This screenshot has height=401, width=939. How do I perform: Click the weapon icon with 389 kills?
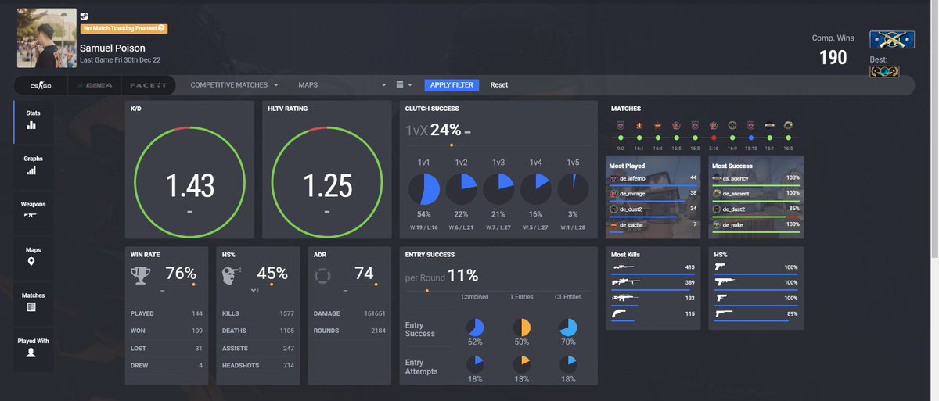pos(628,281)
